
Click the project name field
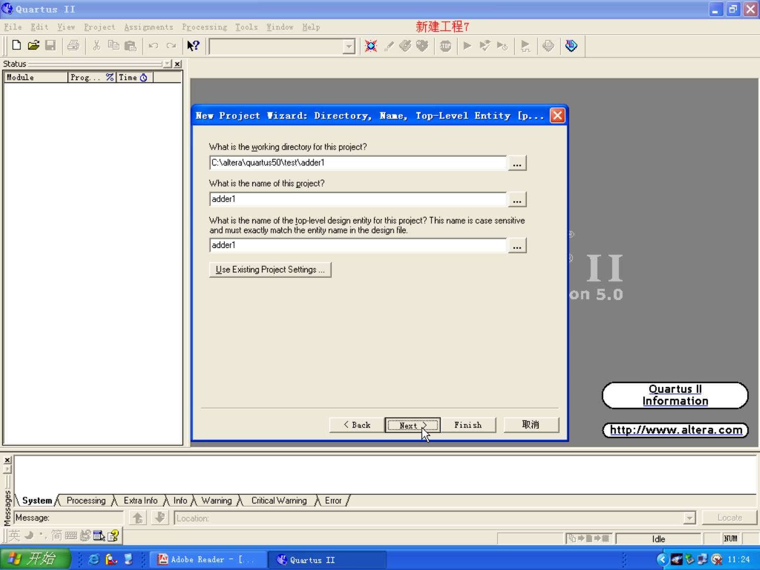click(358, 199)
